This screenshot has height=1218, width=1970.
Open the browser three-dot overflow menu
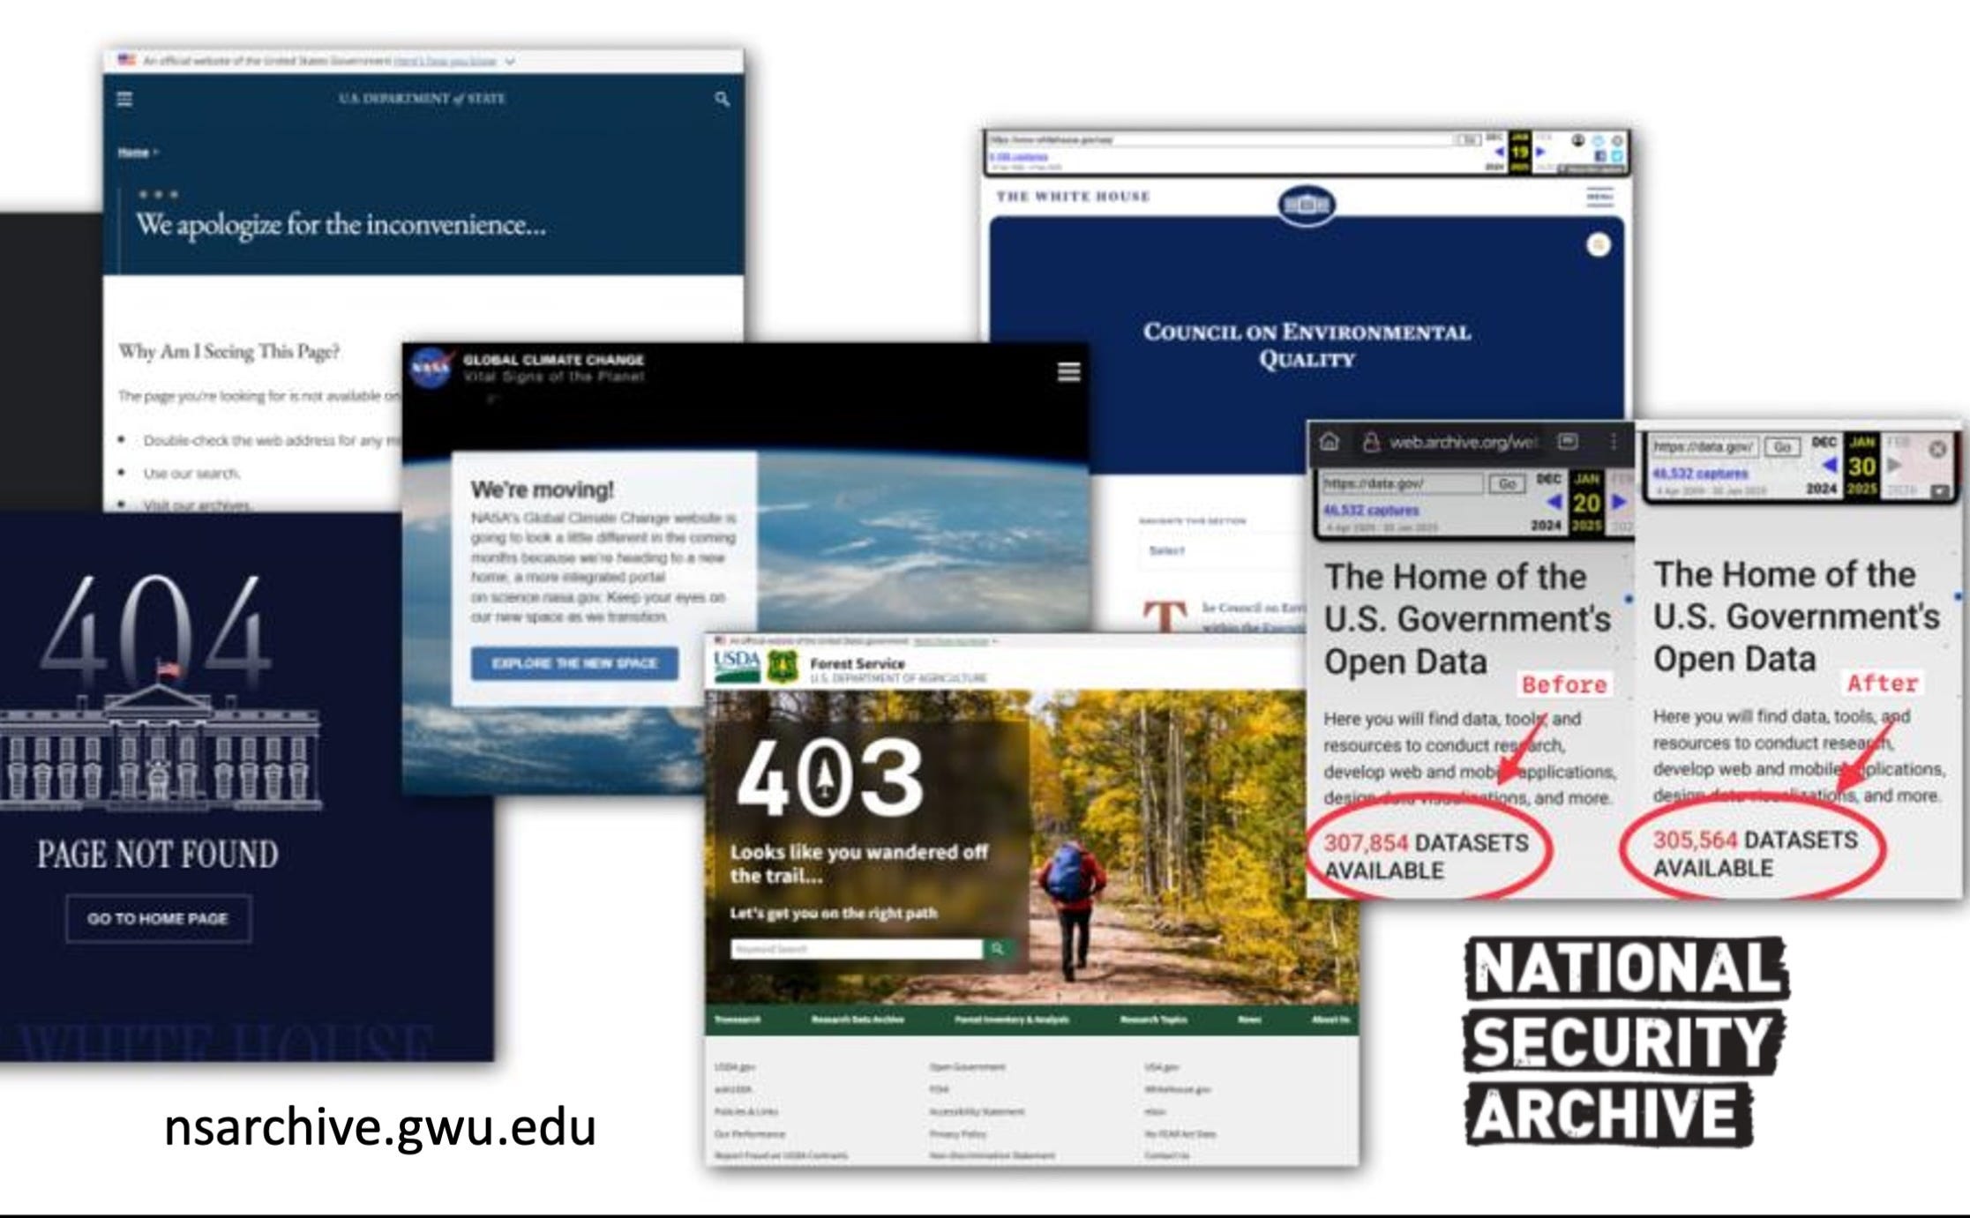point(1614,442)
